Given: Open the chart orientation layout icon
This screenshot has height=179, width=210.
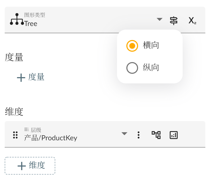Looking at the screenshot, I should [x=174, y=21].
